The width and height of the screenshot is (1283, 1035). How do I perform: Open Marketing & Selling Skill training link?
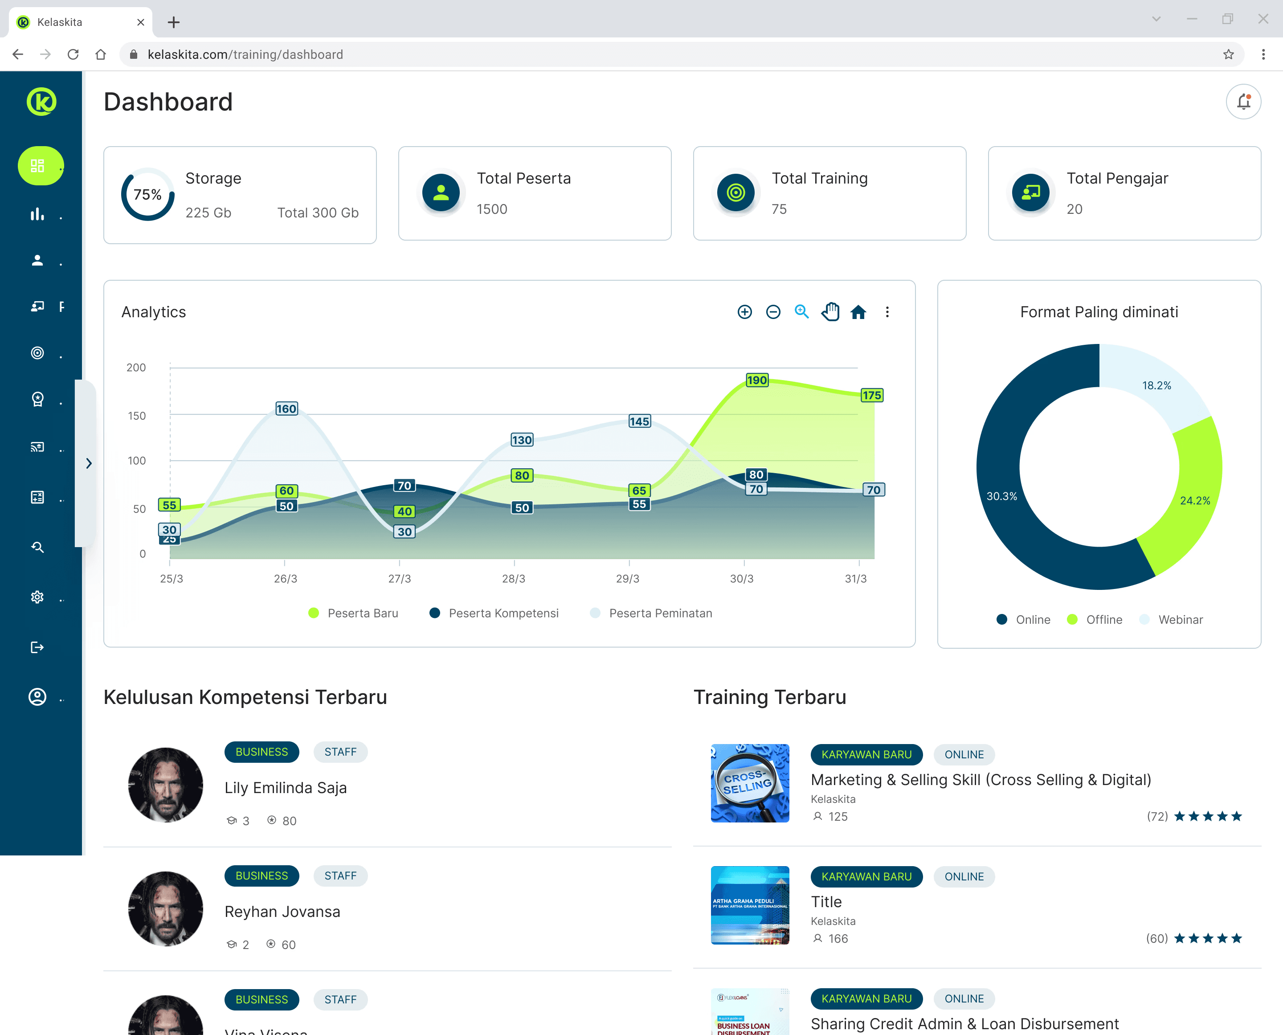click(x=981, y=780)
